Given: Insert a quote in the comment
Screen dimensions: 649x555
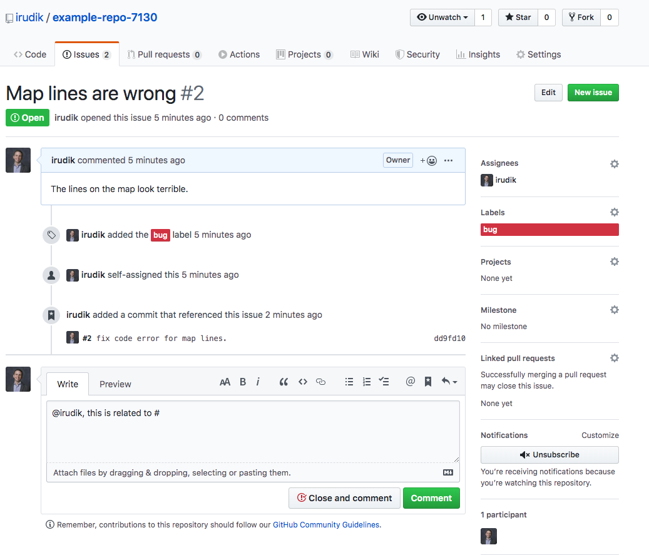Looking at the screenshot, I should pyautogui.click(x=284, y=382).
